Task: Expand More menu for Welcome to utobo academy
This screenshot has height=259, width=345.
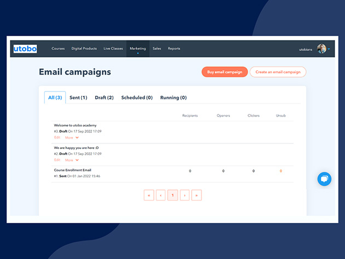Action: (72, 137)
